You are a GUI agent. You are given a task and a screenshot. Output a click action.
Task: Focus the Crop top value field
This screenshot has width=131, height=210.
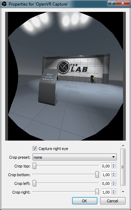pos(106,166)
